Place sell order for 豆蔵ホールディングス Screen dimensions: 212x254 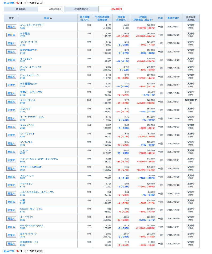tap(11, 93)
